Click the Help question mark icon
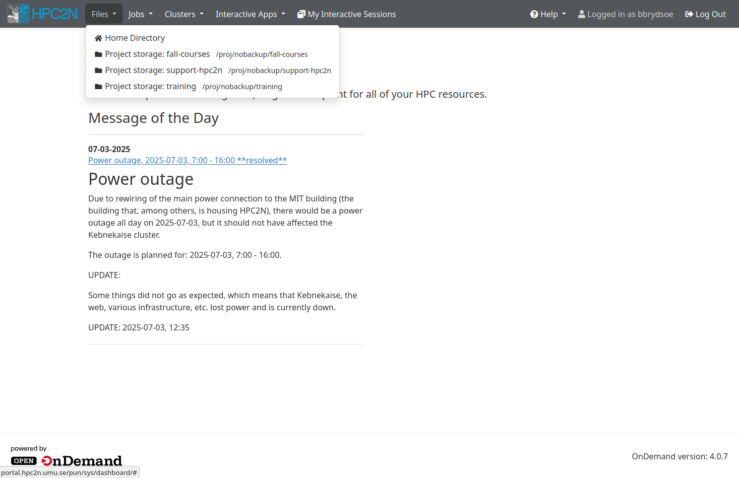The height and width of the screenshot is (478, 739). point(534,14)
